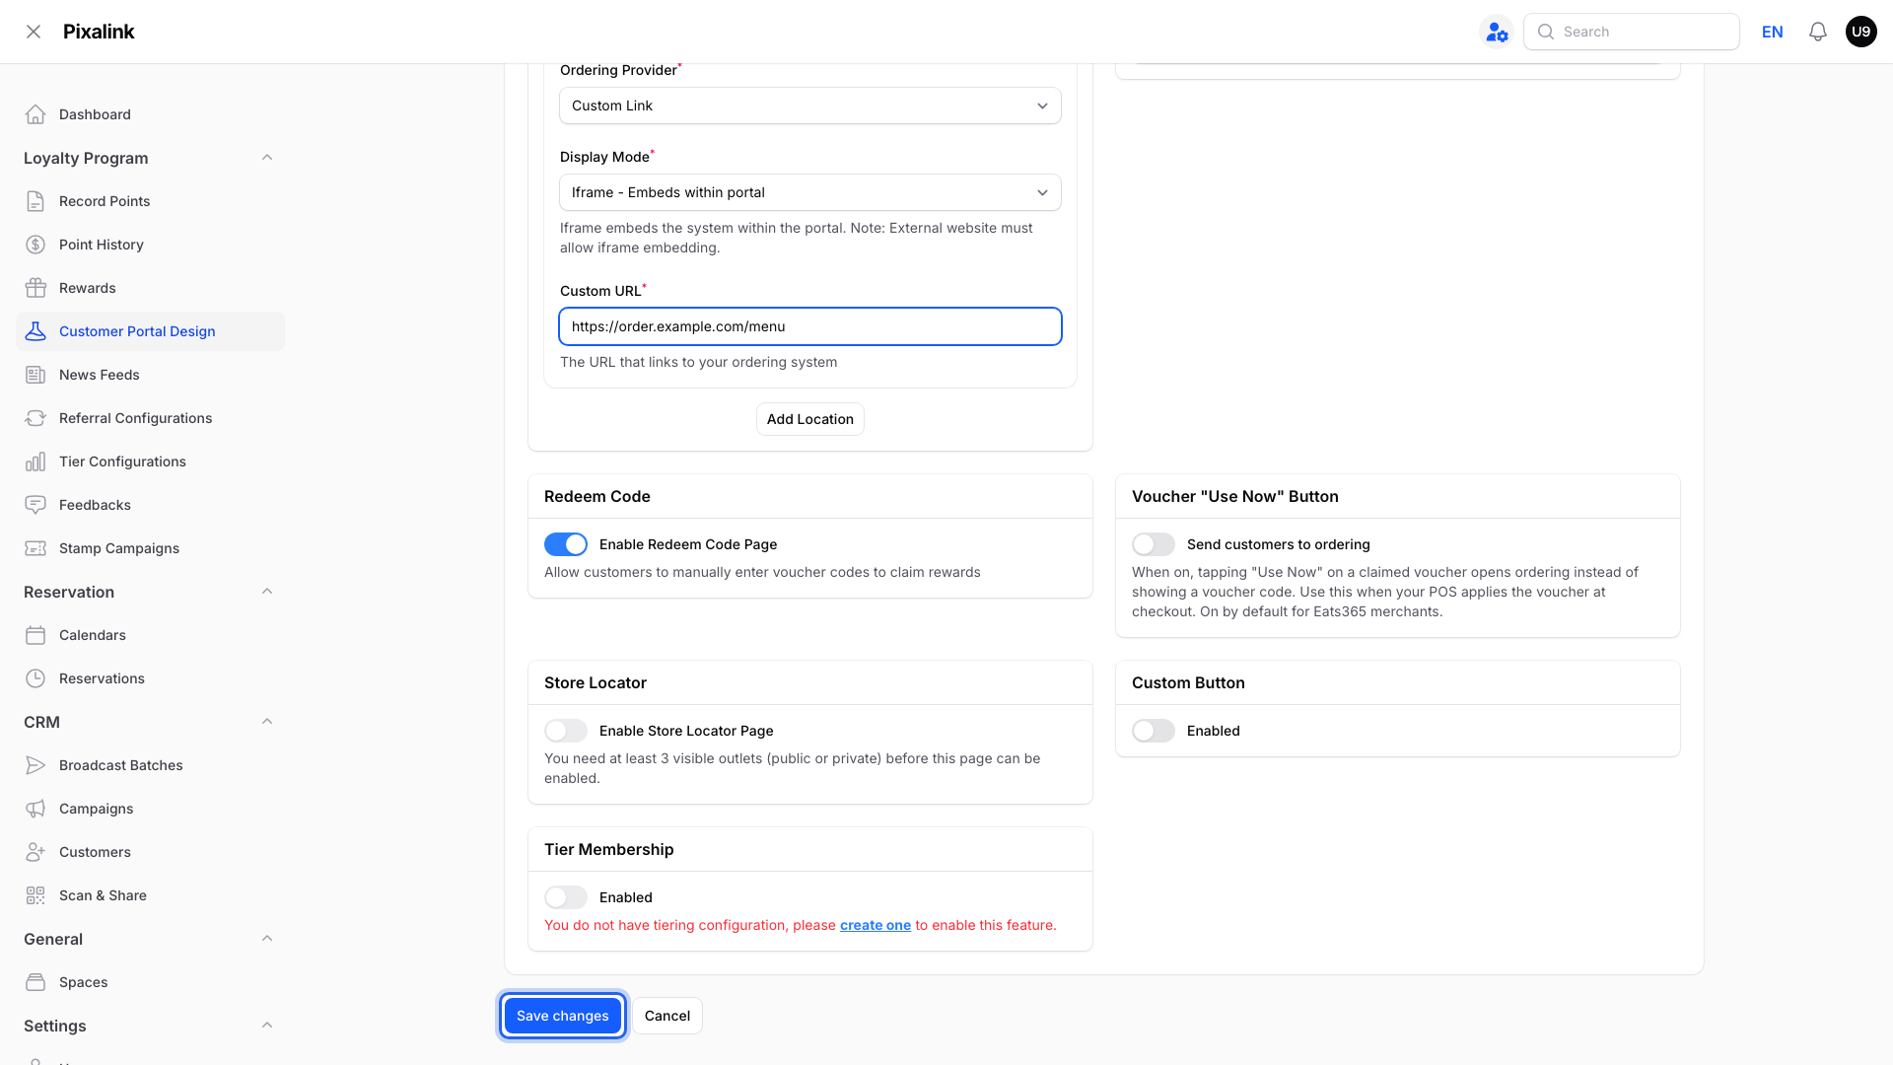Close the sidebar with the X icon
1893x1065 pixels.
point(34,32)
